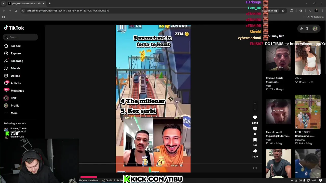The image size is (326, 183).
Task: Open the Friends section
Action: point(12,68)
